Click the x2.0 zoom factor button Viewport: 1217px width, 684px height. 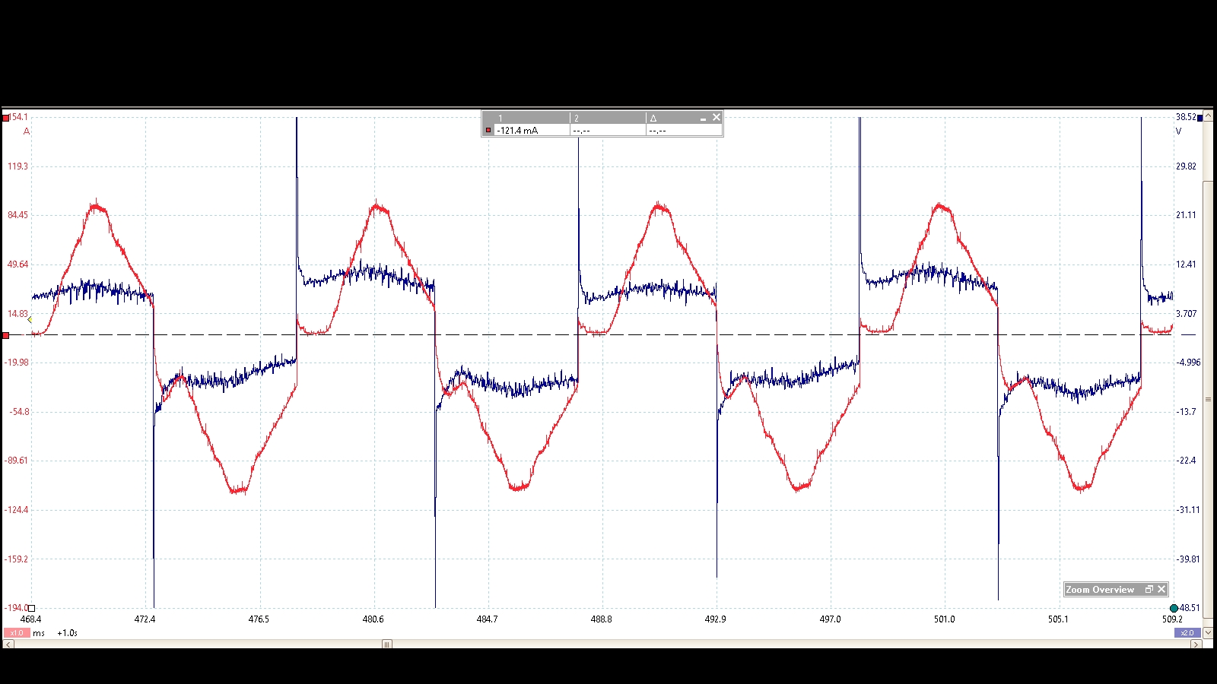tap(1187, 633)
